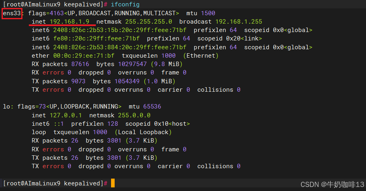
Task: Click the flags=73 text for lo
Action: [32, 107]
